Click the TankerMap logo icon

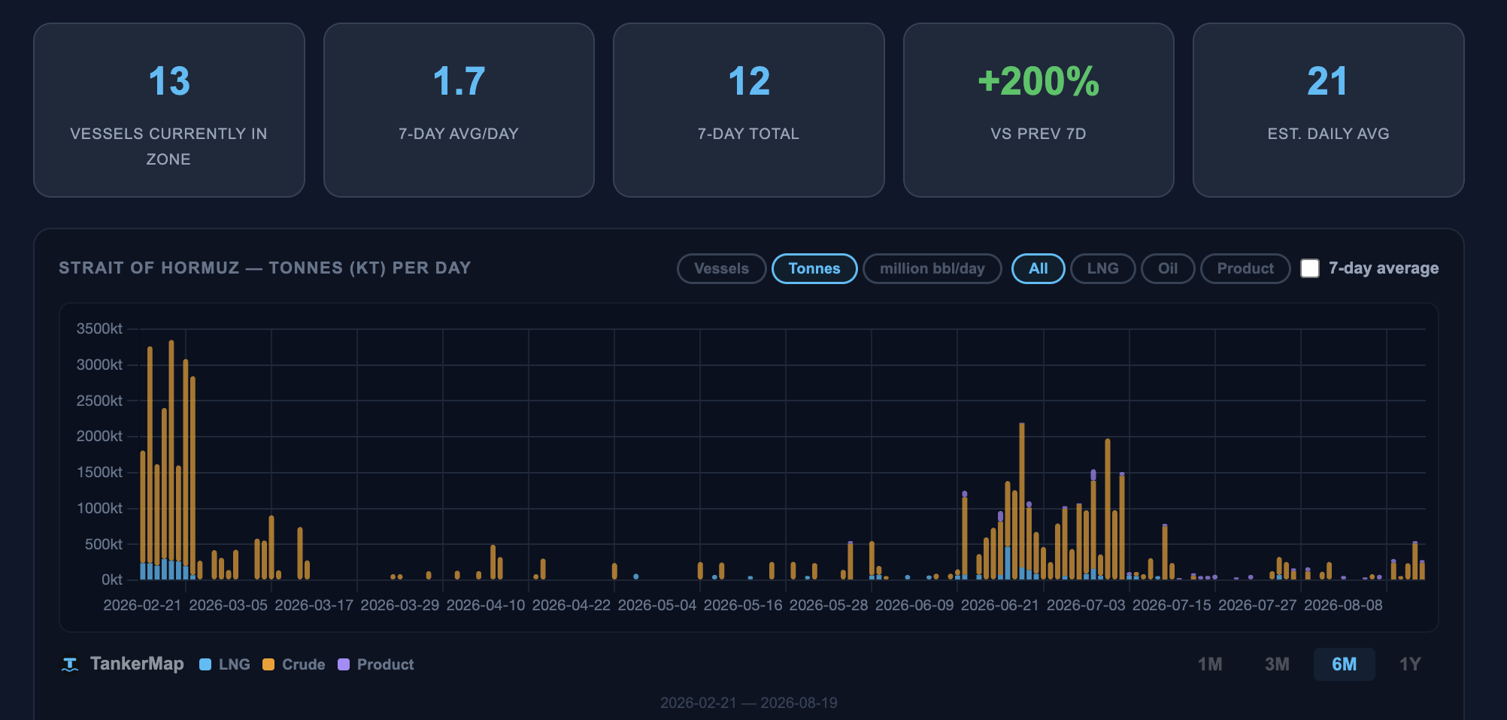pyautogui.click(x=70, y=664)
